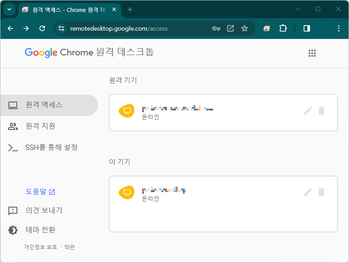Screen dimensions: 349x263
Task: Maximize the Chrome window
Action: coord(318,9)
